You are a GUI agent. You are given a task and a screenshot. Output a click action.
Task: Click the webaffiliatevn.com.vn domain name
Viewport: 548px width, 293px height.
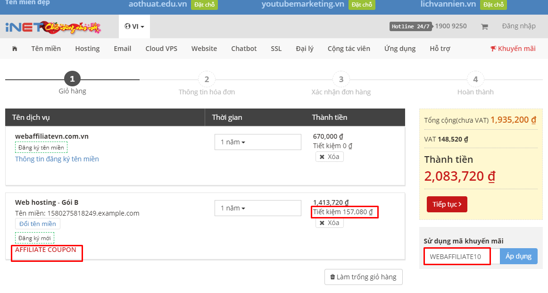click(x=52, y=136)
